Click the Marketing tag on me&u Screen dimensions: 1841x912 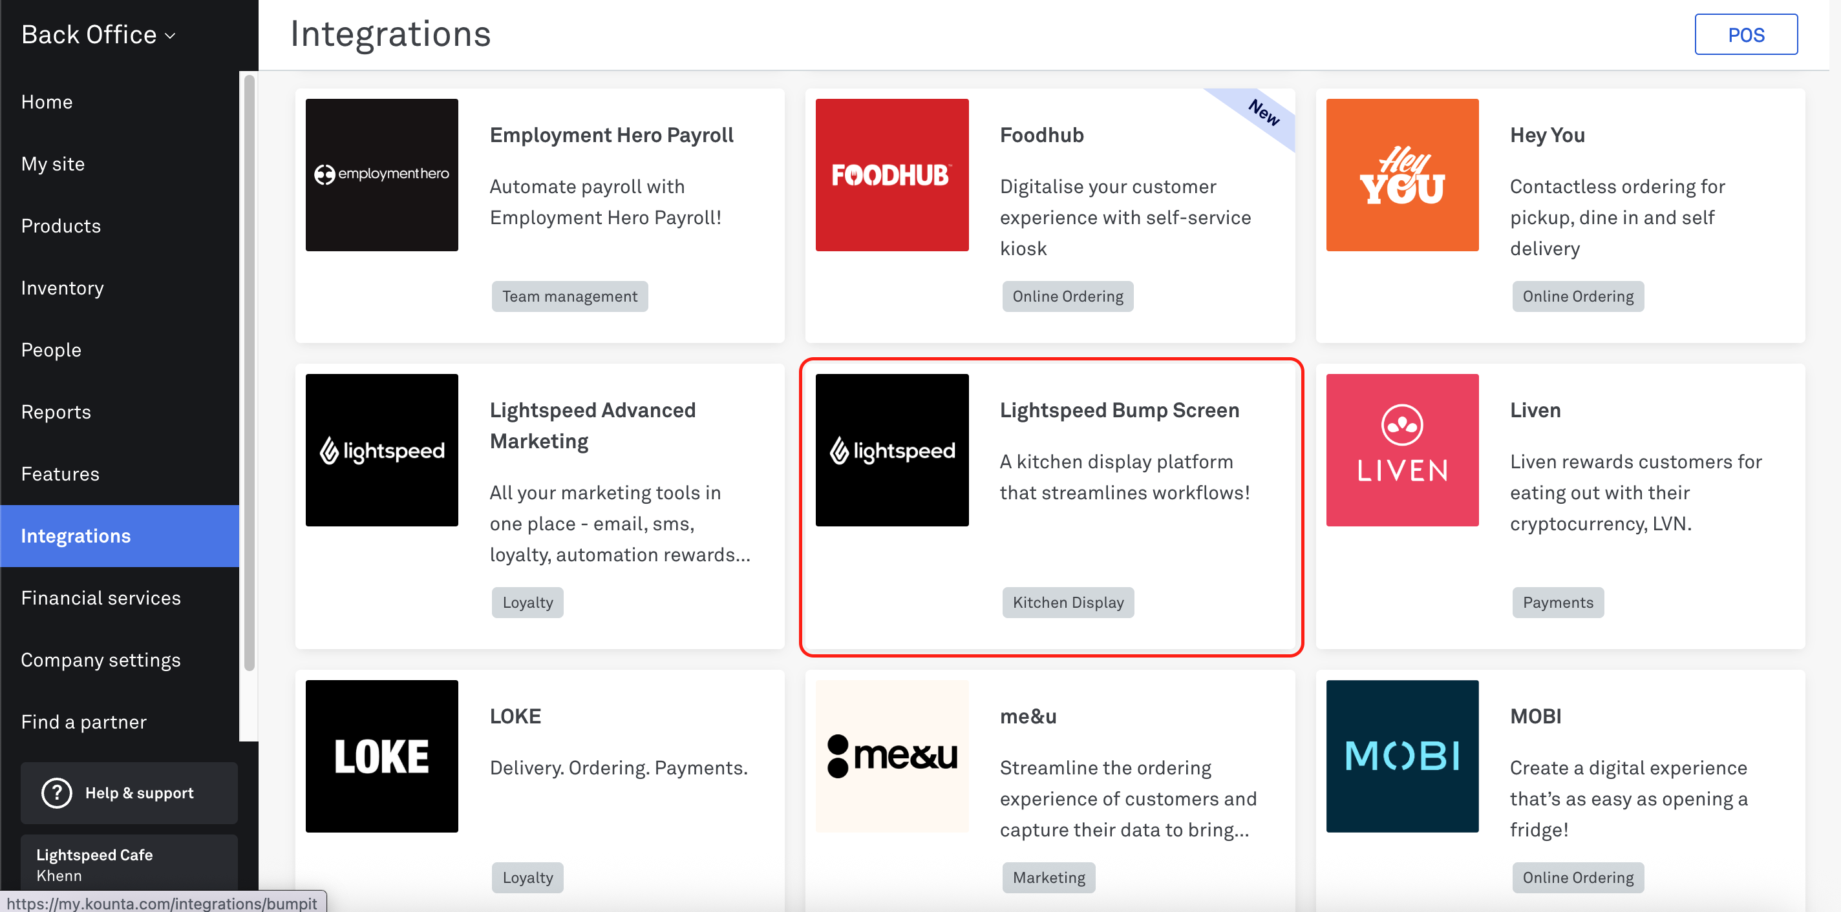coord(1048,877)
